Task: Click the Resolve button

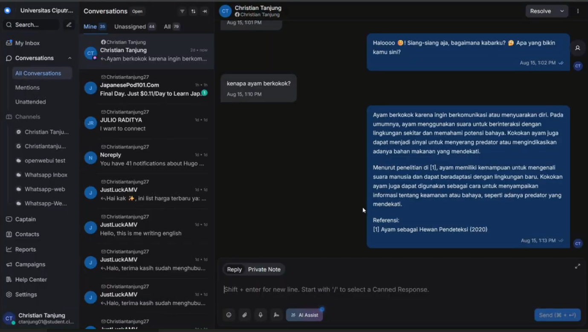Action: (541, 11)
